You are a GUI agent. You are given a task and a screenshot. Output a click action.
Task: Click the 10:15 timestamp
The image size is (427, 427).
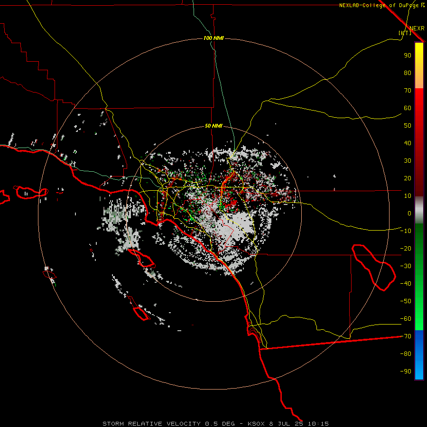(318, 424)
